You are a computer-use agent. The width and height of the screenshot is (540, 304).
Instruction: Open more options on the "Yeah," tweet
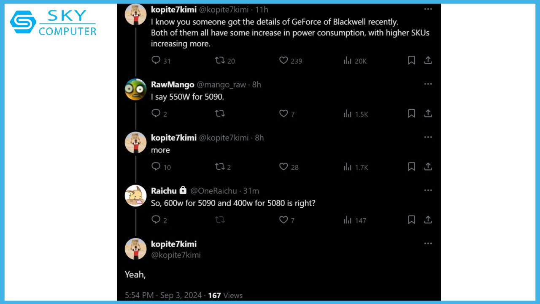[x=428, y=244]
